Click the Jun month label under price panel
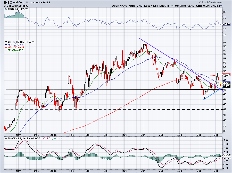The height and width of the screenshot is (173, 232). click(x=143, y=135)
